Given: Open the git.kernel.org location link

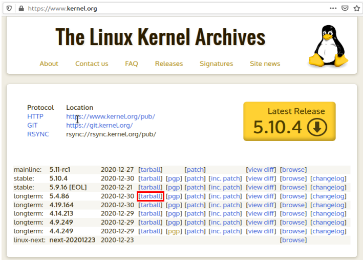Looking at the screenshot, I should pos(99,125).
